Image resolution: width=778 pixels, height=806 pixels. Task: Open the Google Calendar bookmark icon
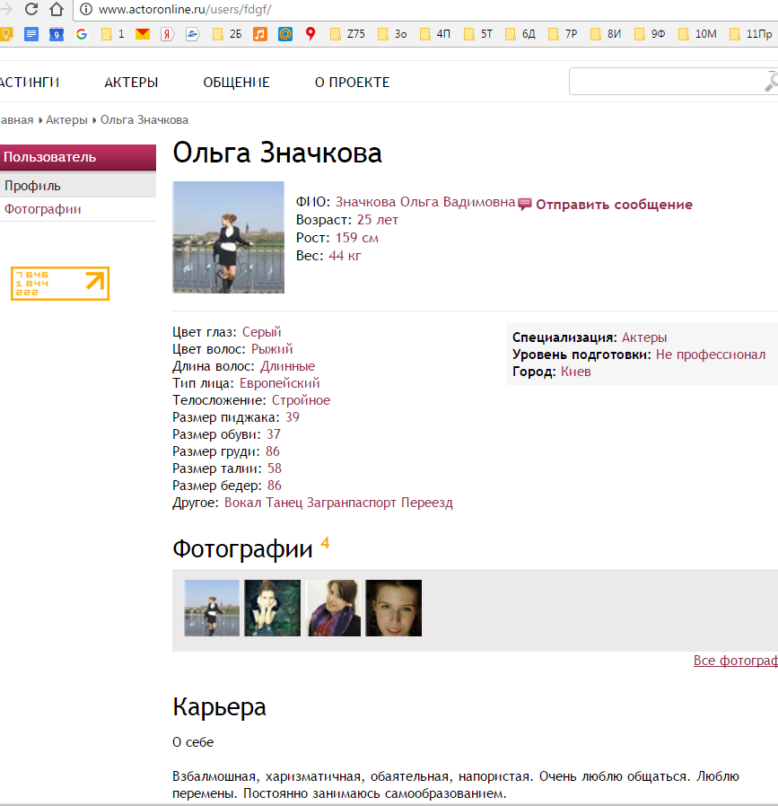pyautogui.click(x=56, y=34)
